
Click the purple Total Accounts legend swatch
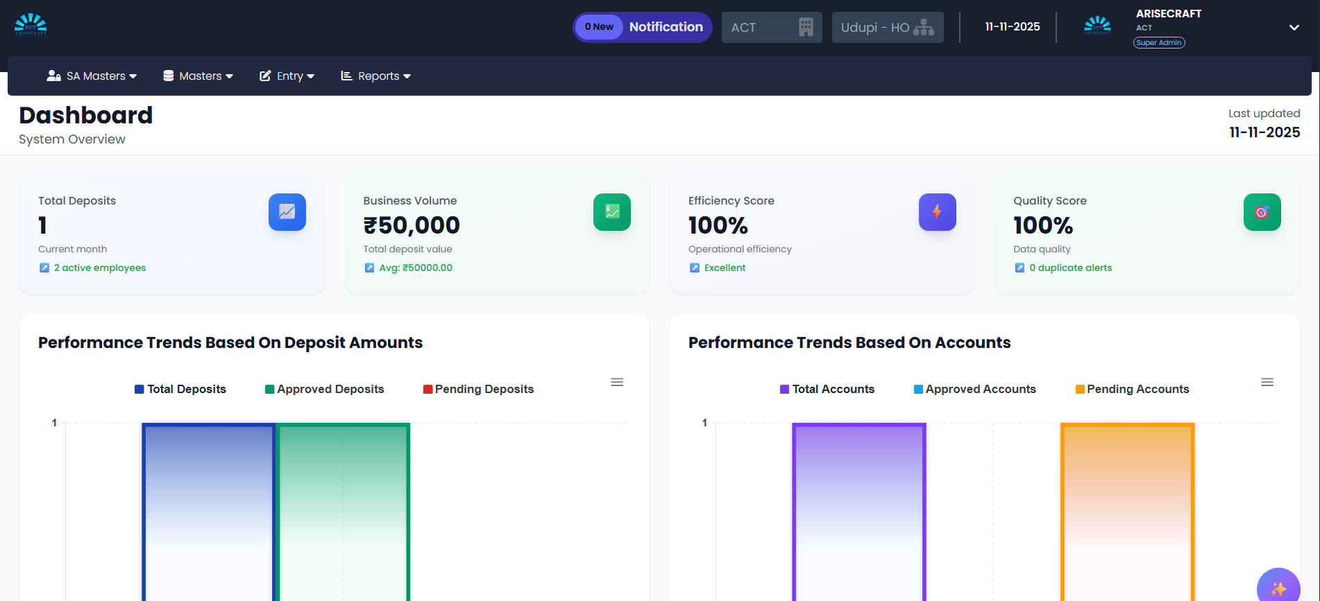pyautogui.click(x=784, y=390)
